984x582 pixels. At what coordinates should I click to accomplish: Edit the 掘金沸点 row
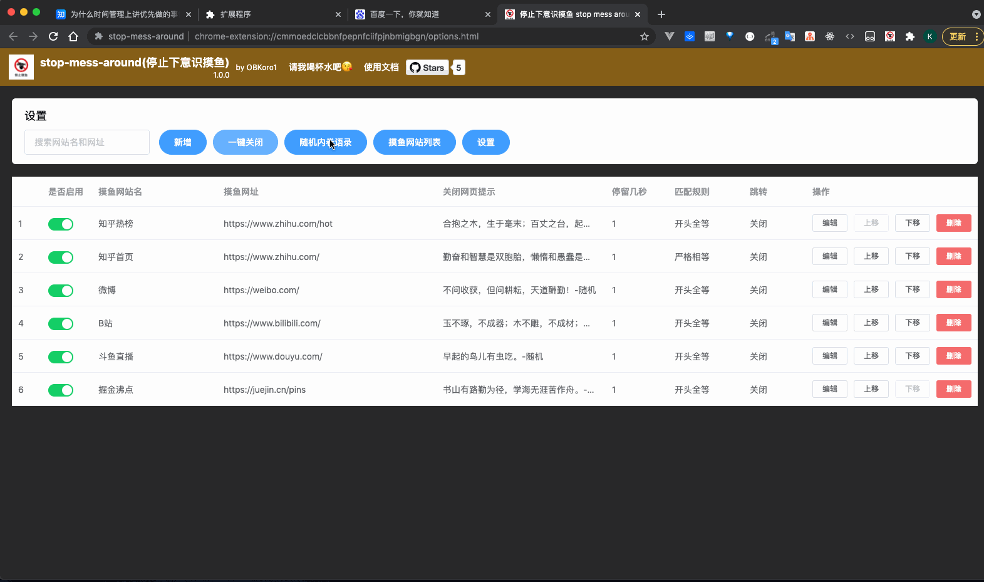tap(830, 389)
